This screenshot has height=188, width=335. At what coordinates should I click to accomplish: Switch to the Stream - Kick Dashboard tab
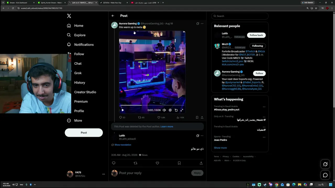(20, 3)
